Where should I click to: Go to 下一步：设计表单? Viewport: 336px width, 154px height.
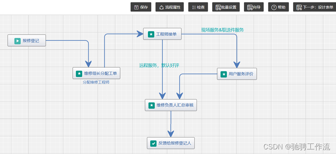315,7
